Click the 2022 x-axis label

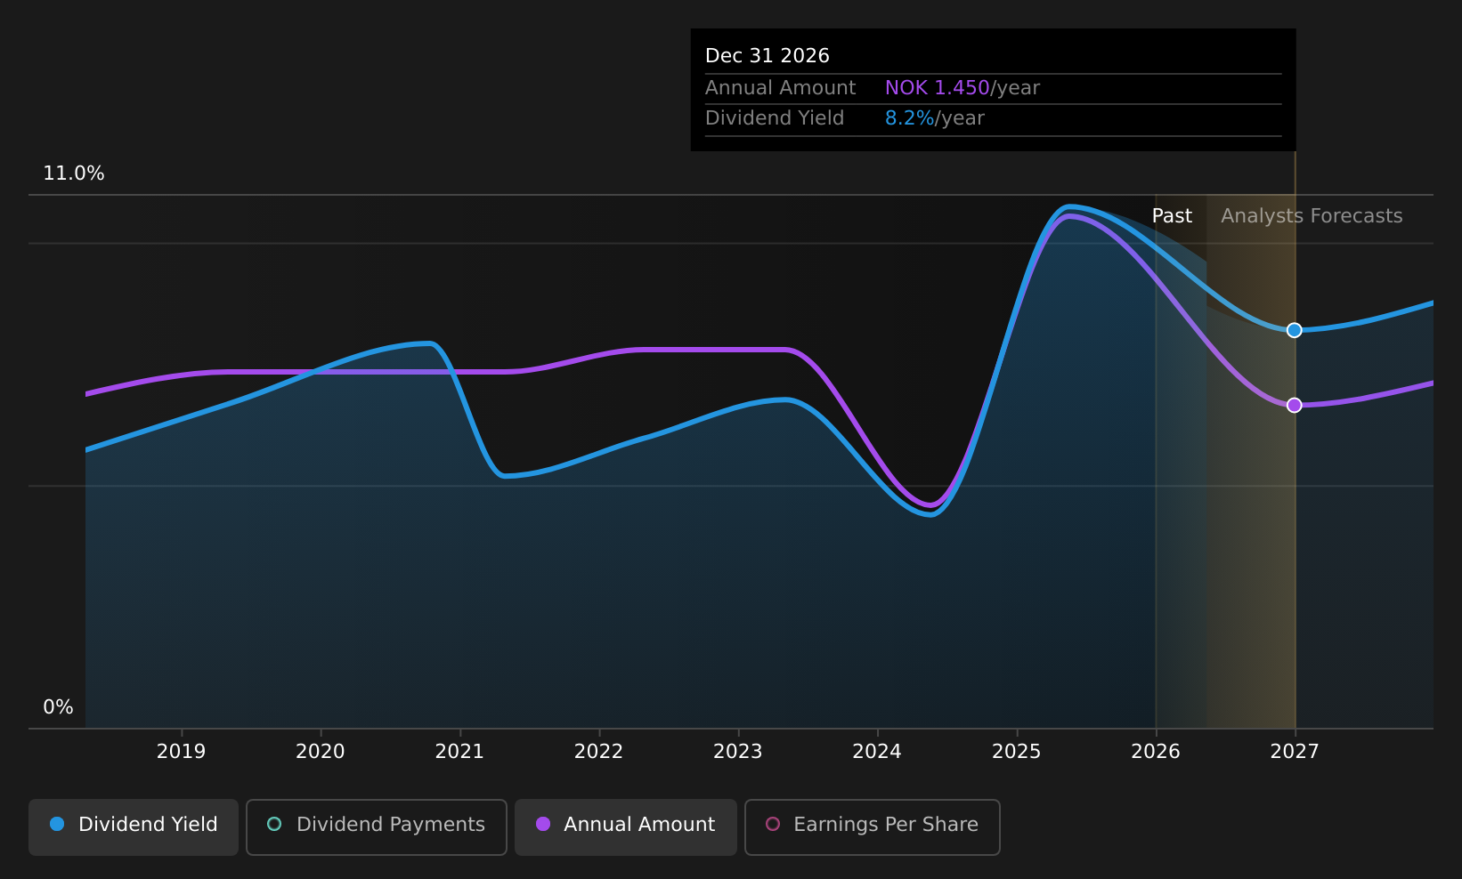tap(599, 752)
